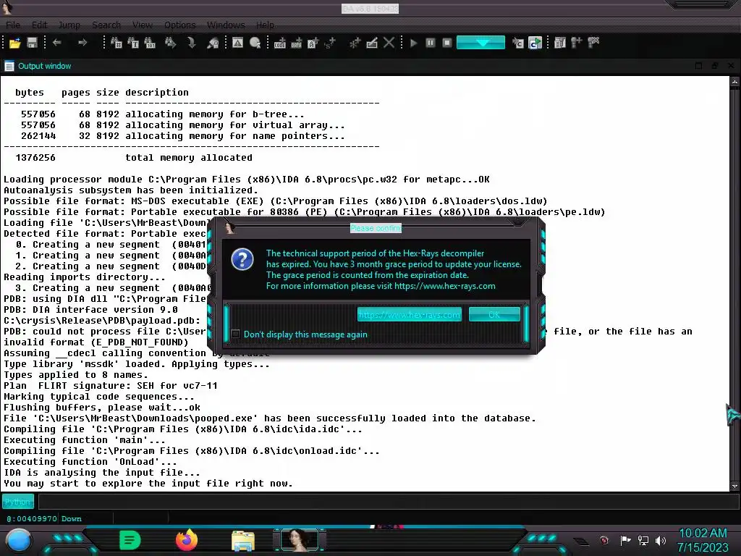Jump back with the left arrow icon

tap(57, 43)
